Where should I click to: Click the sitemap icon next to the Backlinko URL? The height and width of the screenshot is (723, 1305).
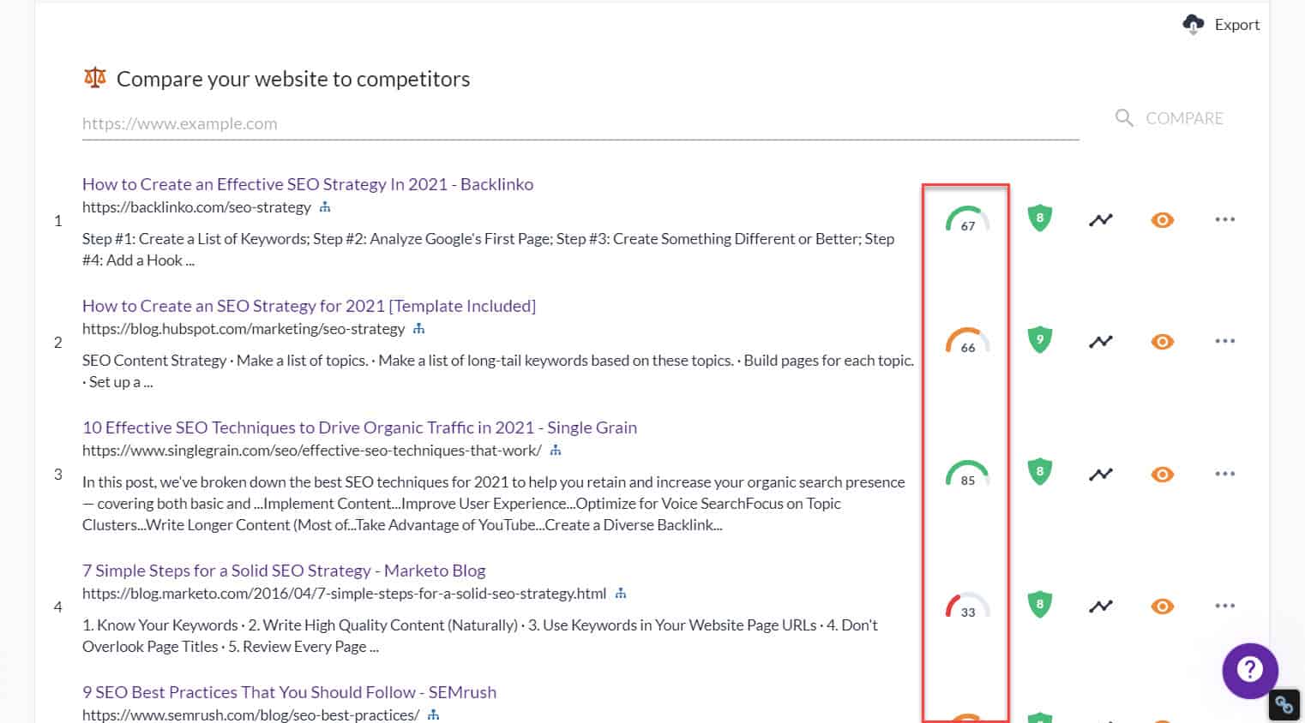pyautogui.click(x=324, y=206)
